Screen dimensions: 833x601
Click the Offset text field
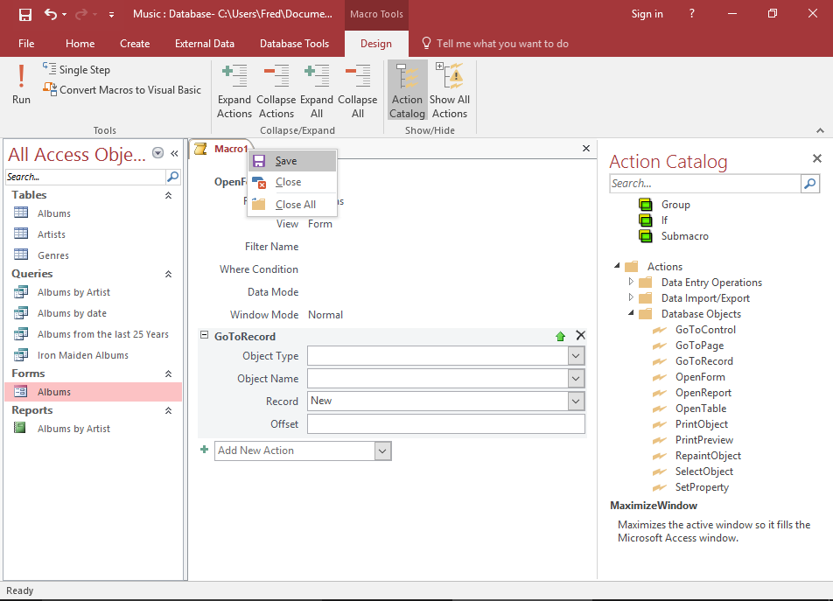click(446, 424)
